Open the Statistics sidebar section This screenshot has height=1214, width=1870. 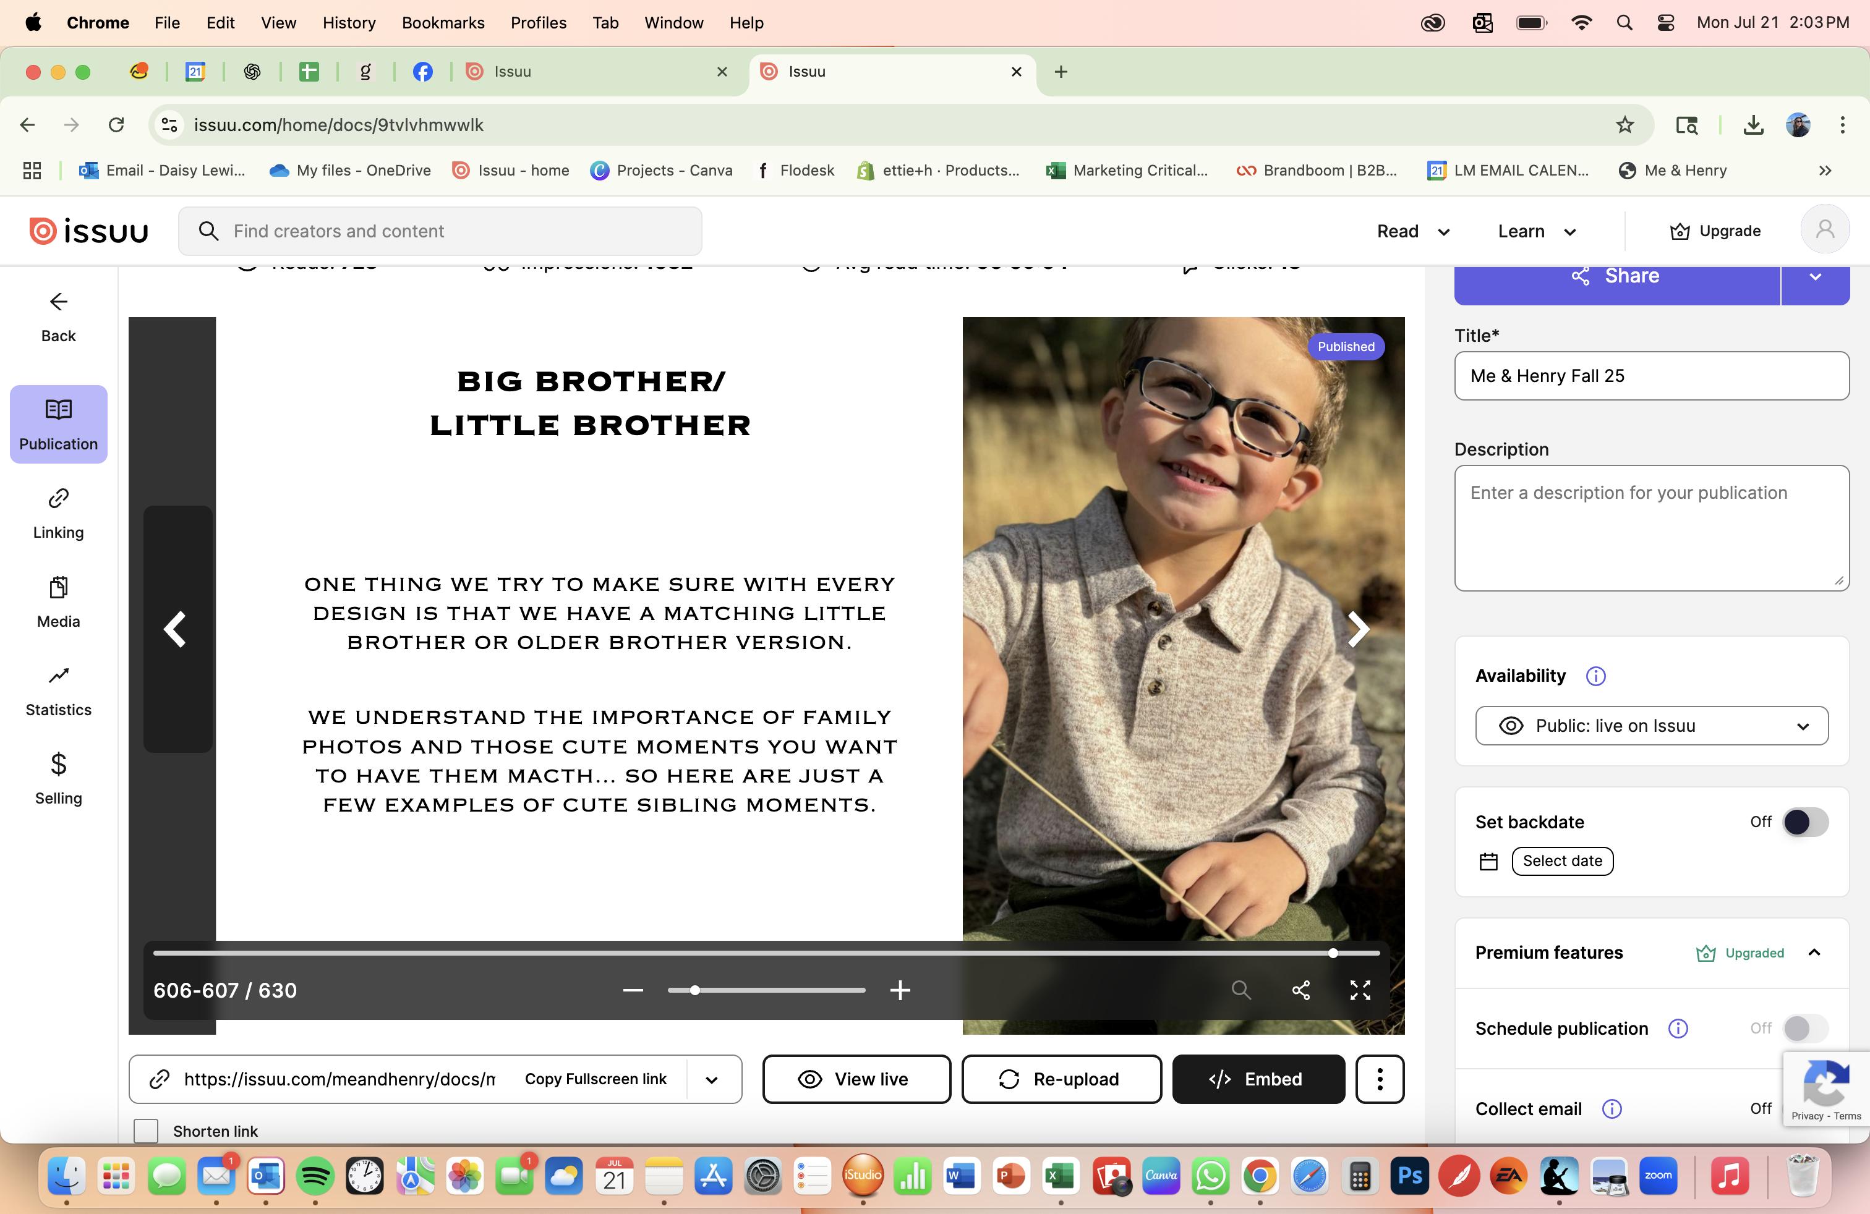(x=58, y=691)
